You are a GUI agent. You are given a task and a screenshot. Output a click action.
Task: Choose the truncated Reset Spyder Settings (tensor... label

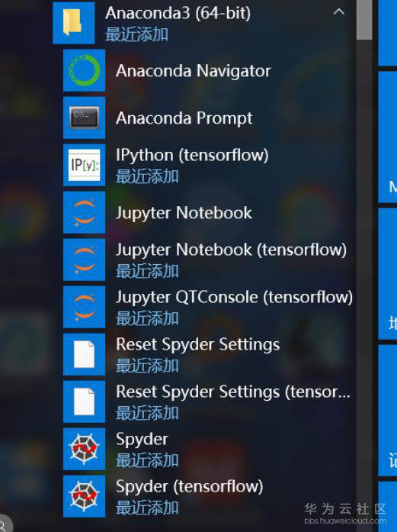click(233, 392)
